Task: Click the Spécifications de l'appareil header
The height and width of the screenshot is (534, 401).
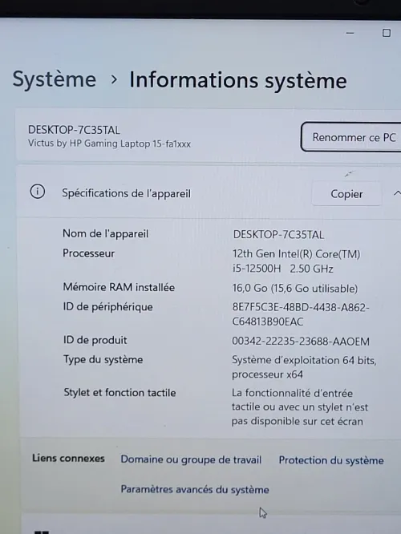Action: click(x=126, y=193)
